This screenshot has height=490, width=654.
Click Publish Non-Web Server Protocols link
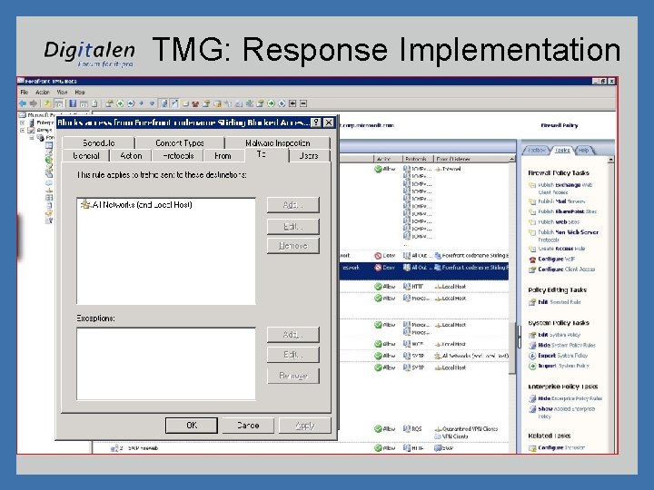[568, 236]
